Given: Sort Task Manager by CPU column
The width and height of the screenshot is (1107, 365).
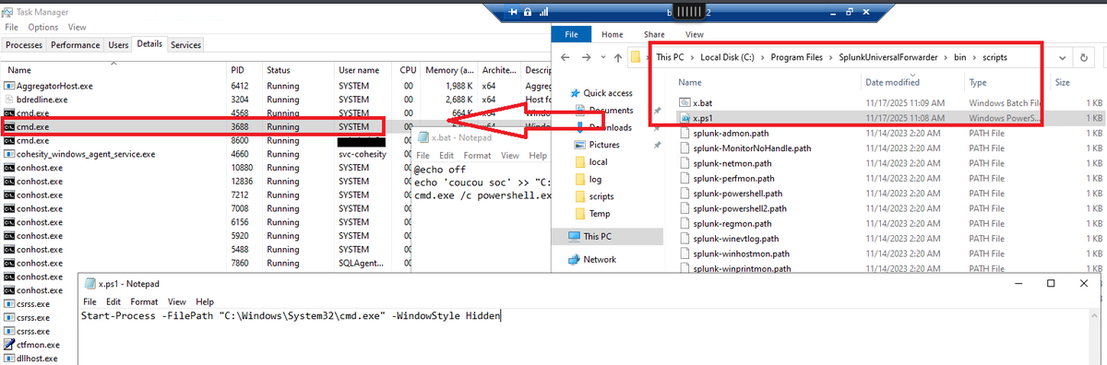Looking at the screenshot, I should pyautogui.click(x=409, y=70).
